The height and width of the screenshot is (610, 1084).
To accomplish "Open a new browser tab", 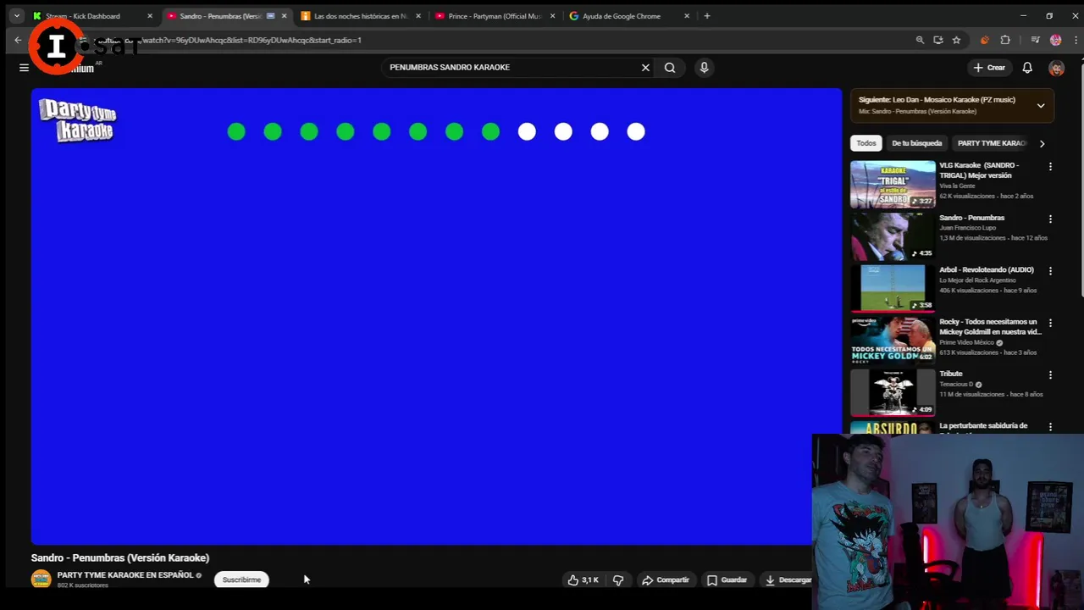I will click(707, 16).
